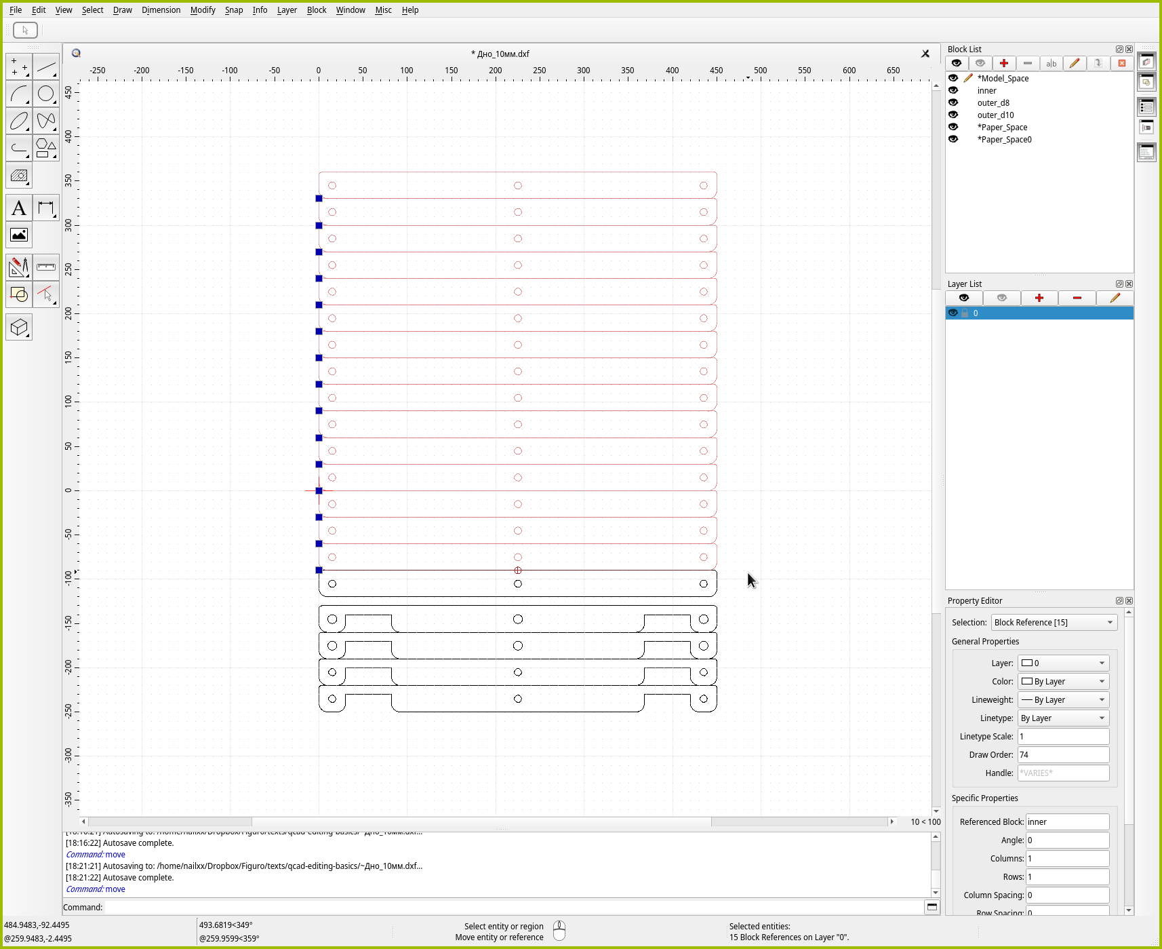Open the Linetype By Layer dropdown

[x=1063, y=718]
